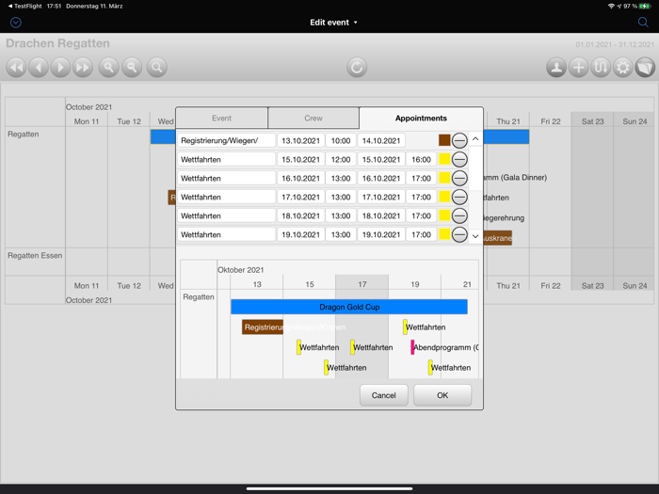Remove the Wettfahrten 19.10.2021 appointment
This screenshot has height=494, width=659.
coord(459,234)
